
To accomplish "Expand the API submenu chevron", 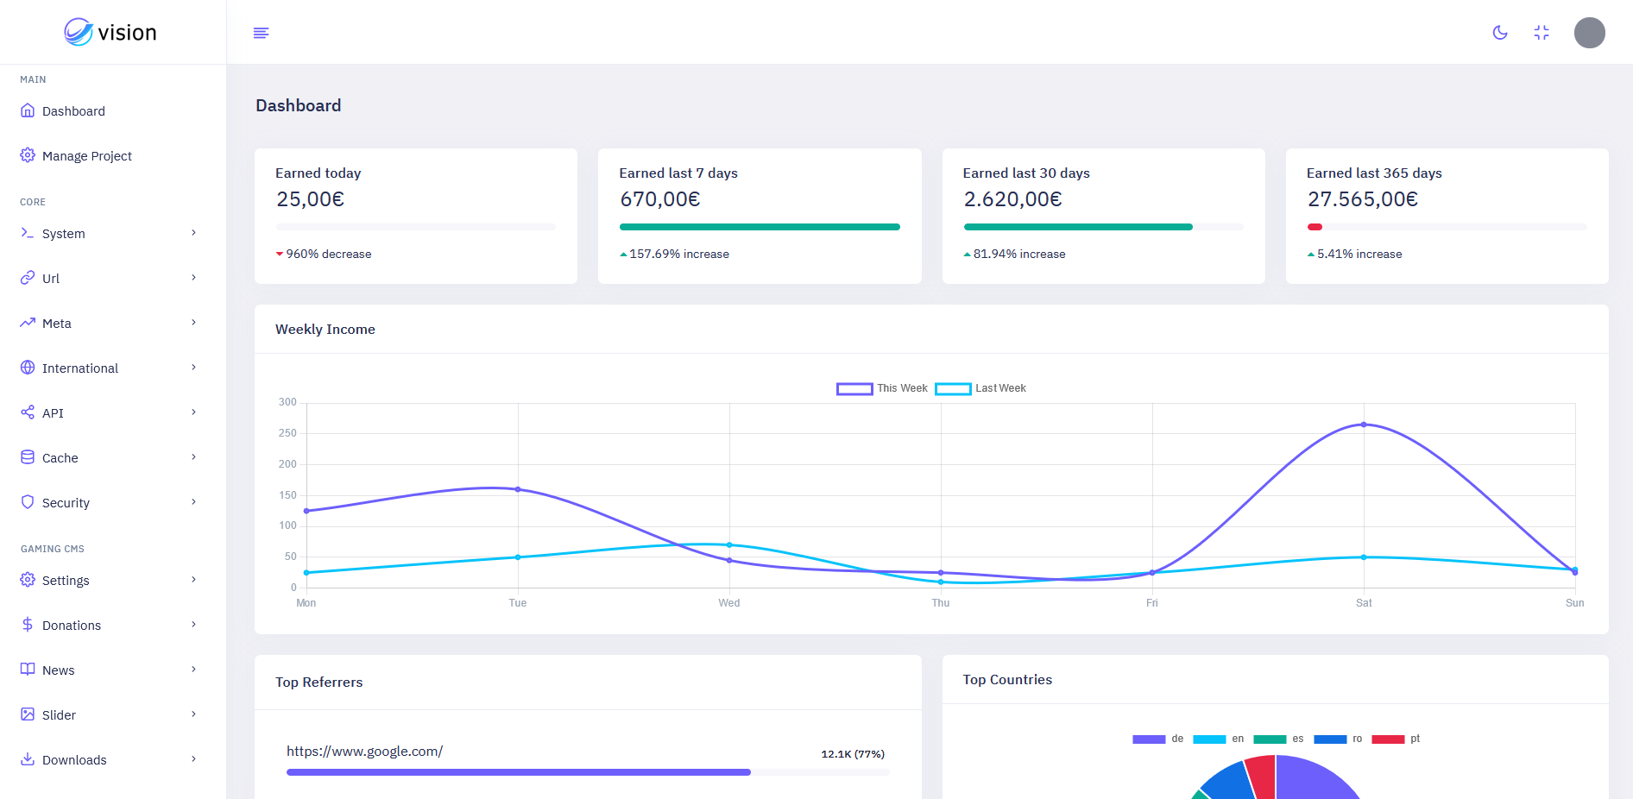I will coord(194,412).
